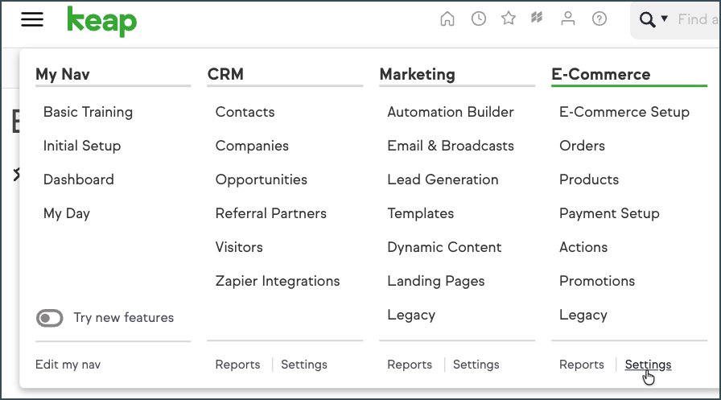721x400 pixels.
Task: Open Automation Builder under Marketing
Action: 450,112
